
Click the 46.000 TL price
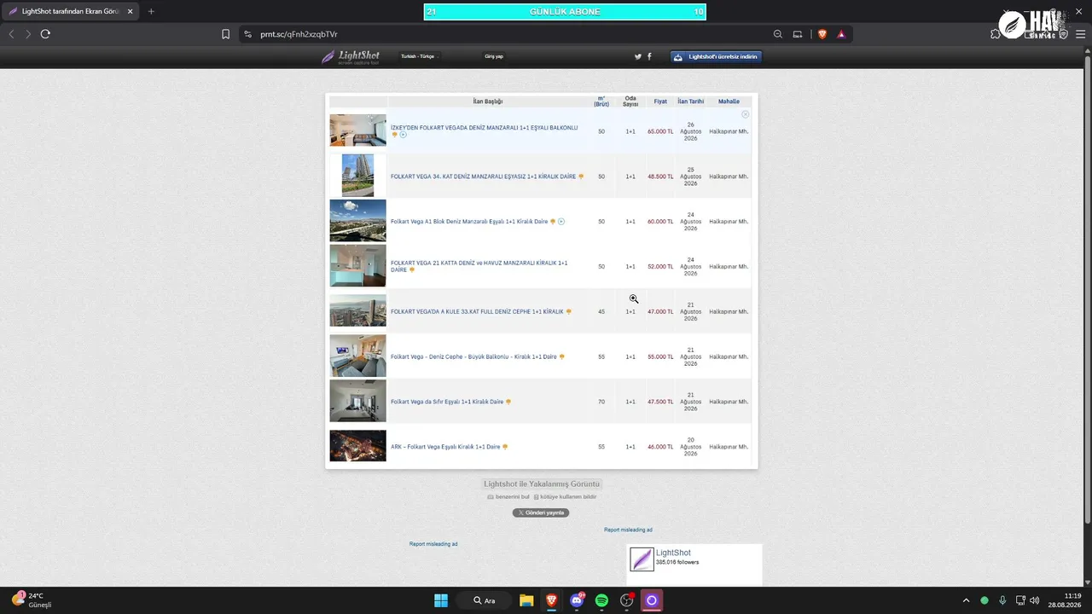[660, 447]
